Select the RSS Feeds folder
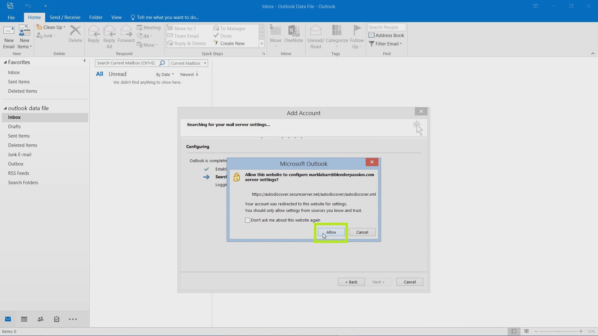Image resolution: width=598 pixels, height=336 pixels. (x=18, y=173)
